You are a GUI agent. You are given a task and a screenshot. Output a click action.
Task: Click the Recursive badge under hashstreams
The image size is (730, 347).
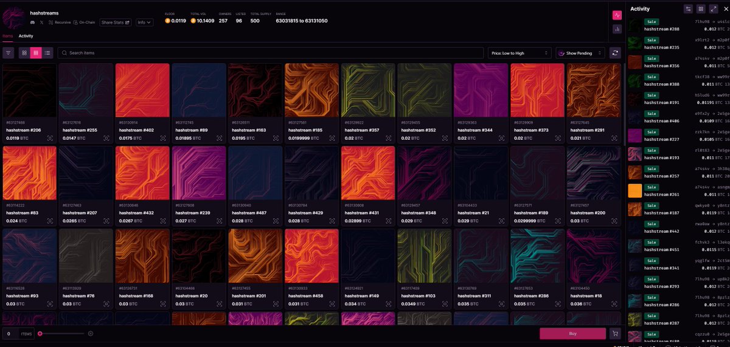pyautogui.click(x=59, y=22)
